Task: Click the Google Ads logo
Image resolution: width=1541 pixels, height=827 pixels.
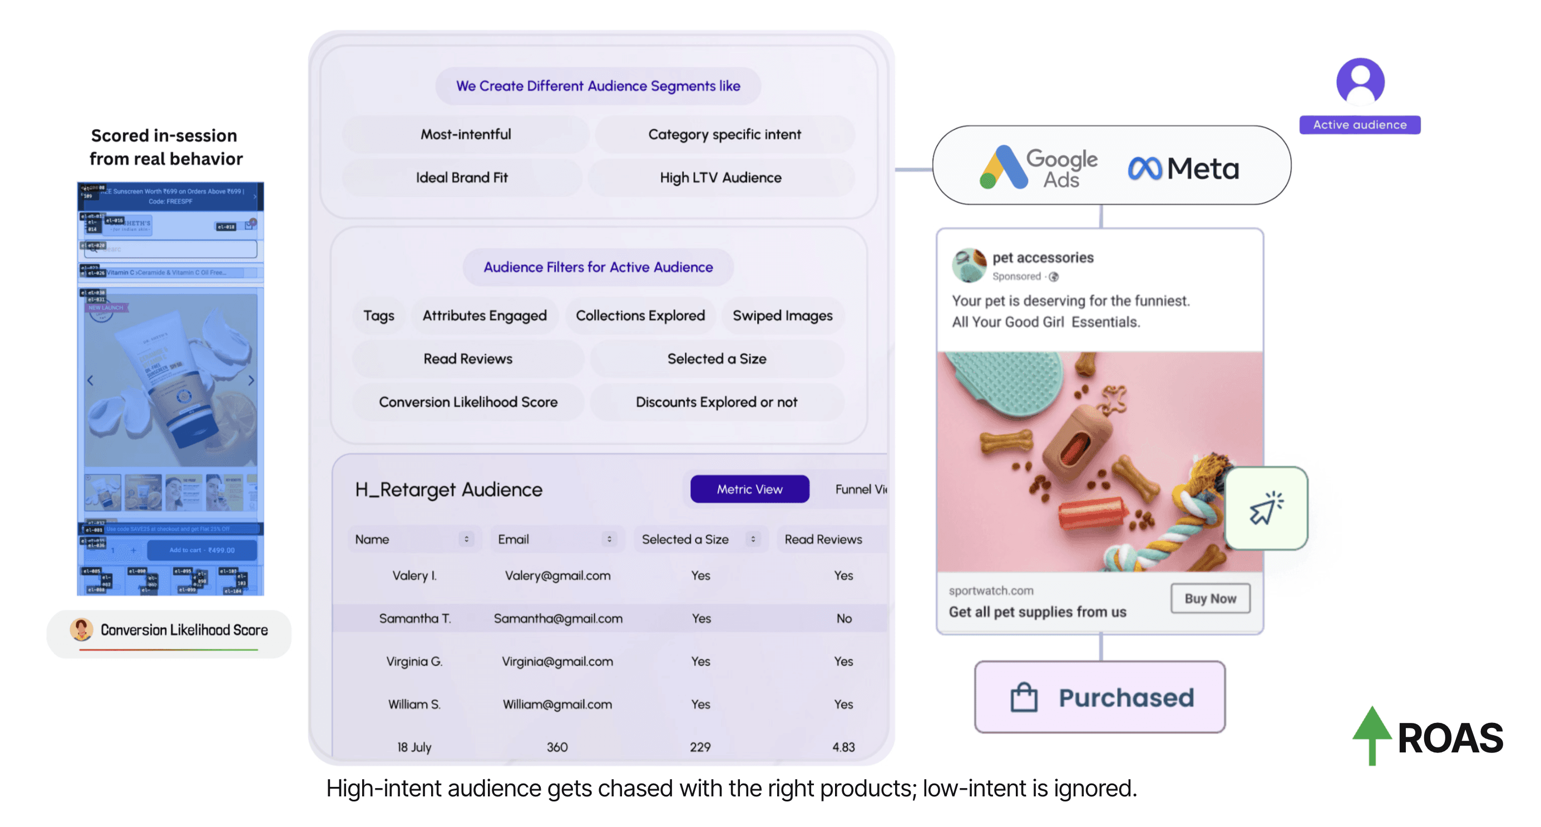Action: (x=1038, y=167)
